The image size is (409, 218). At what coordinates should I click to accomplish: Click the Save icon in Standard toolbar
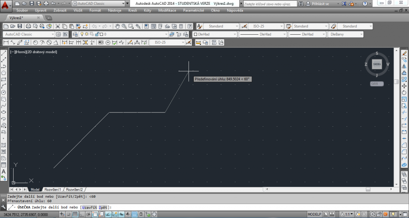(20, 26)
